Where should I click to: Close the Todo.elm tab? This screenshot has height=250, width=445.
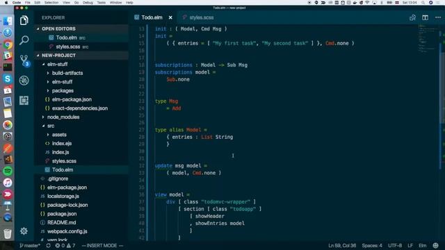pos(170,17)
